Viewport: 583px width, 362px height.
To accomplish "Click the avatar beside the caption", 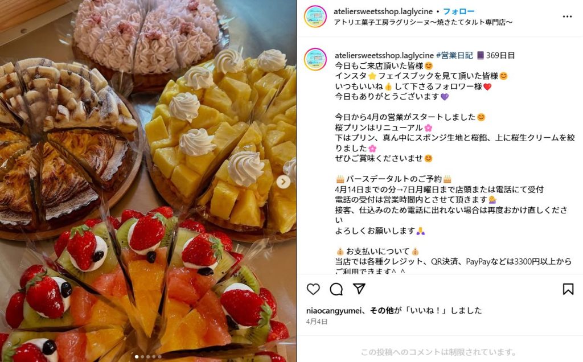I will click(x=315, y=59).
